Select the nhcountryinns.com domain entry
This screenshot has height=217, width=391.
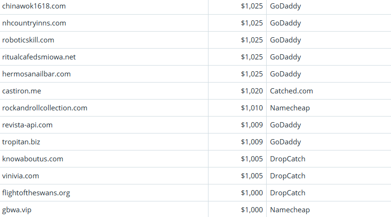[x=34, y=23]
